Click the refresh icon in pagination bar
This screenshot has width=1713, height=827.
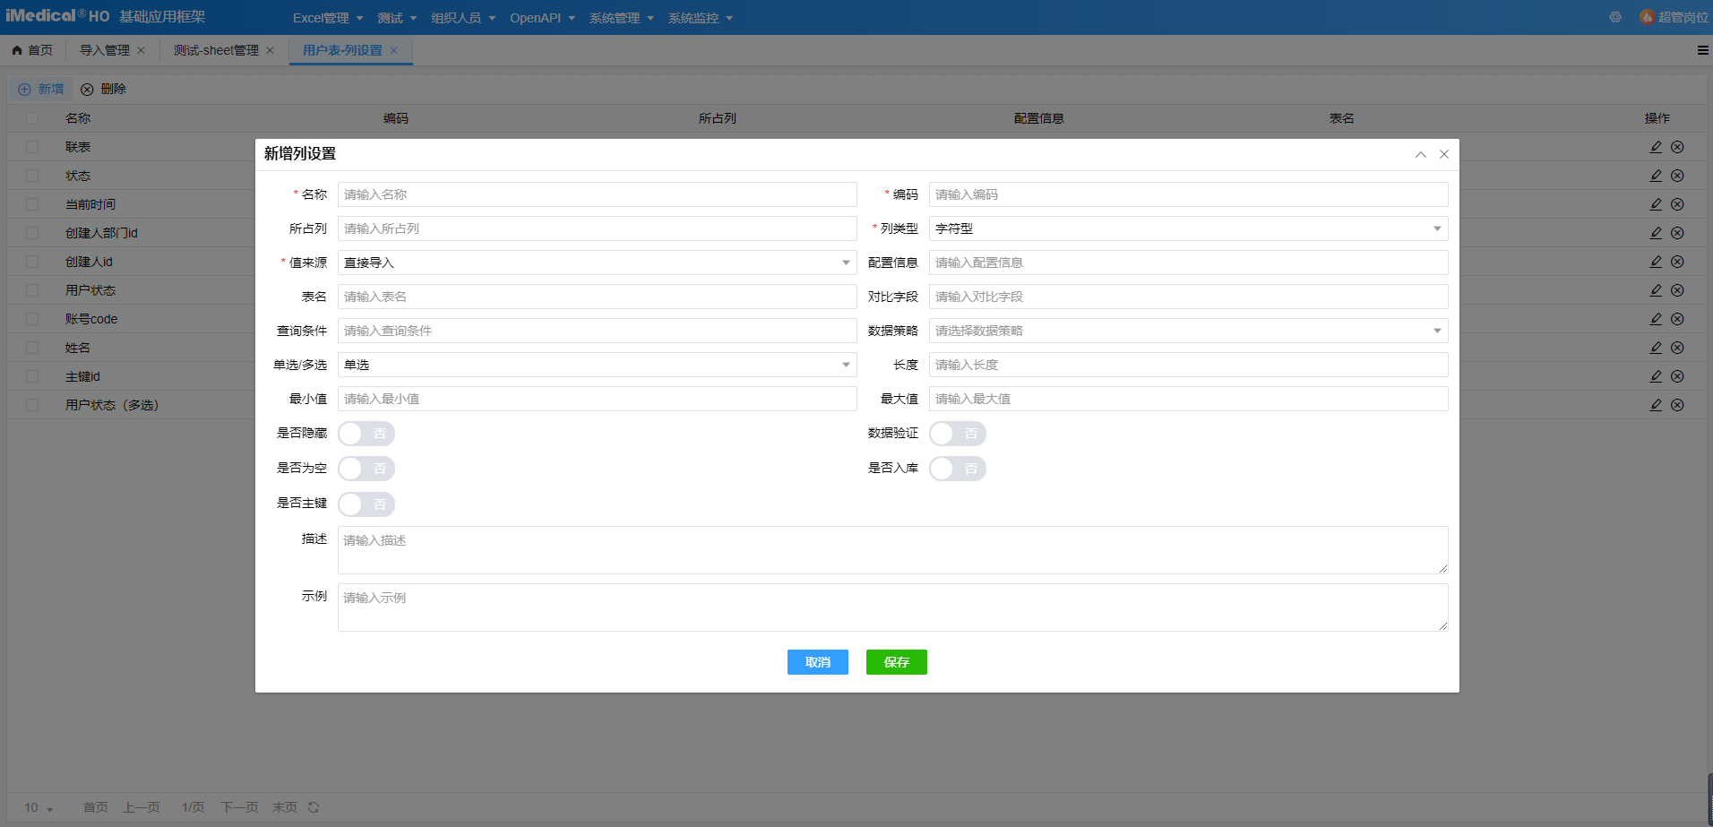314,807
